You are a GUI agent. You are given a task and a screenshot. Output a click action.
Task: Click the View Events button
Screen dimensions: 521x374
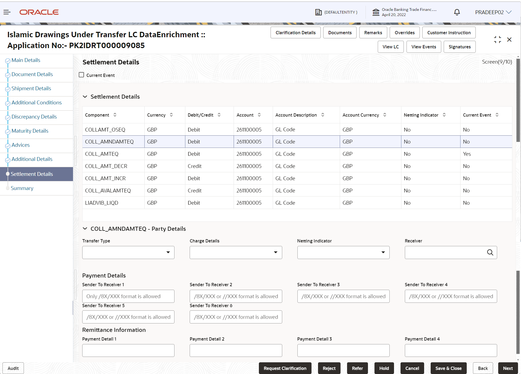pyautogui.click(x=424, y=47)
